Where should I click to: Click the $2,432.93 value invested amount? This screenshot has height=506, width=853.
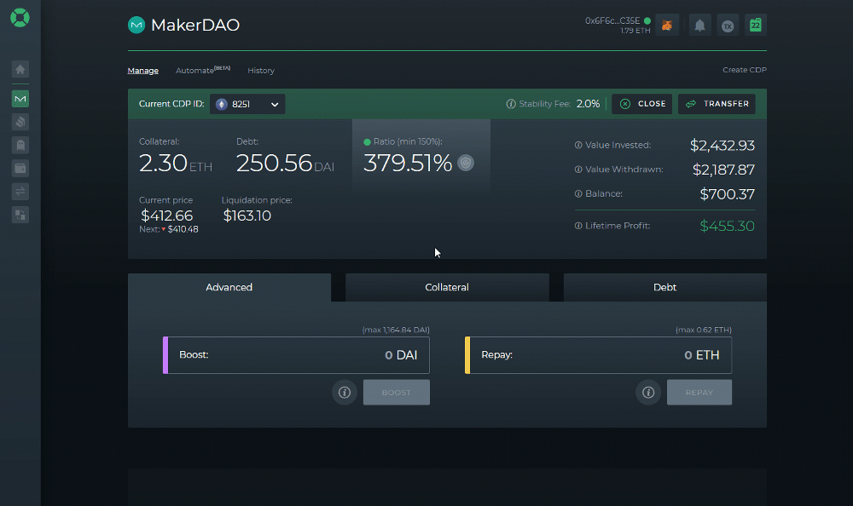click(722, 146)
